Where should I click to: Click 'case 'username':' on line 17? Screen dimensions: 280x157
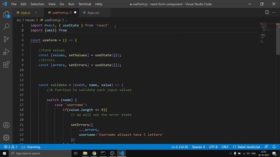click(71, 105)
